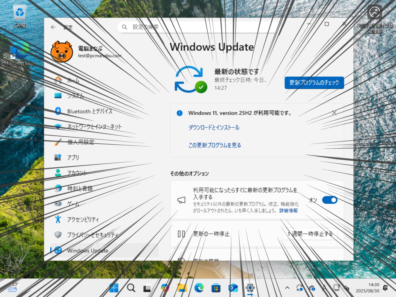Click the 設定の検索 search field
Image resolution: width=396 pixels, height=297 pixels.
pos(198,27)
